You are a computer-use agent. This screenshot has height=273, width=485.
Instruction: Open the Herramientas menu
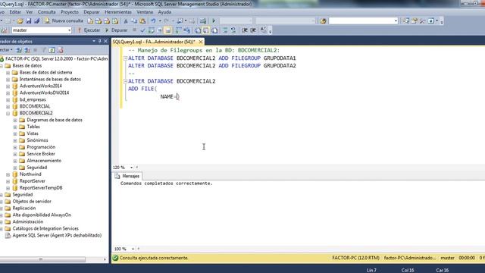(x=118, y=12)
